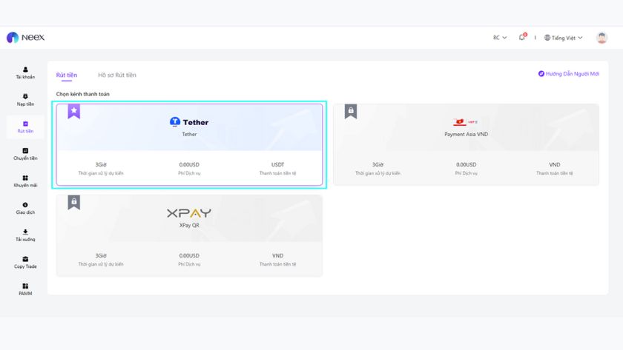The height and width of the screenshot is (350, 623).
Task: Open Khuyến mãi promotions section
Action: [x=25, y=181]
